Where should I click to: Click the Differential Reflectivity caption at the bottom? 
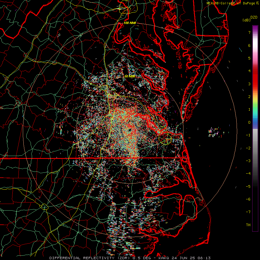tap(130, 258)
